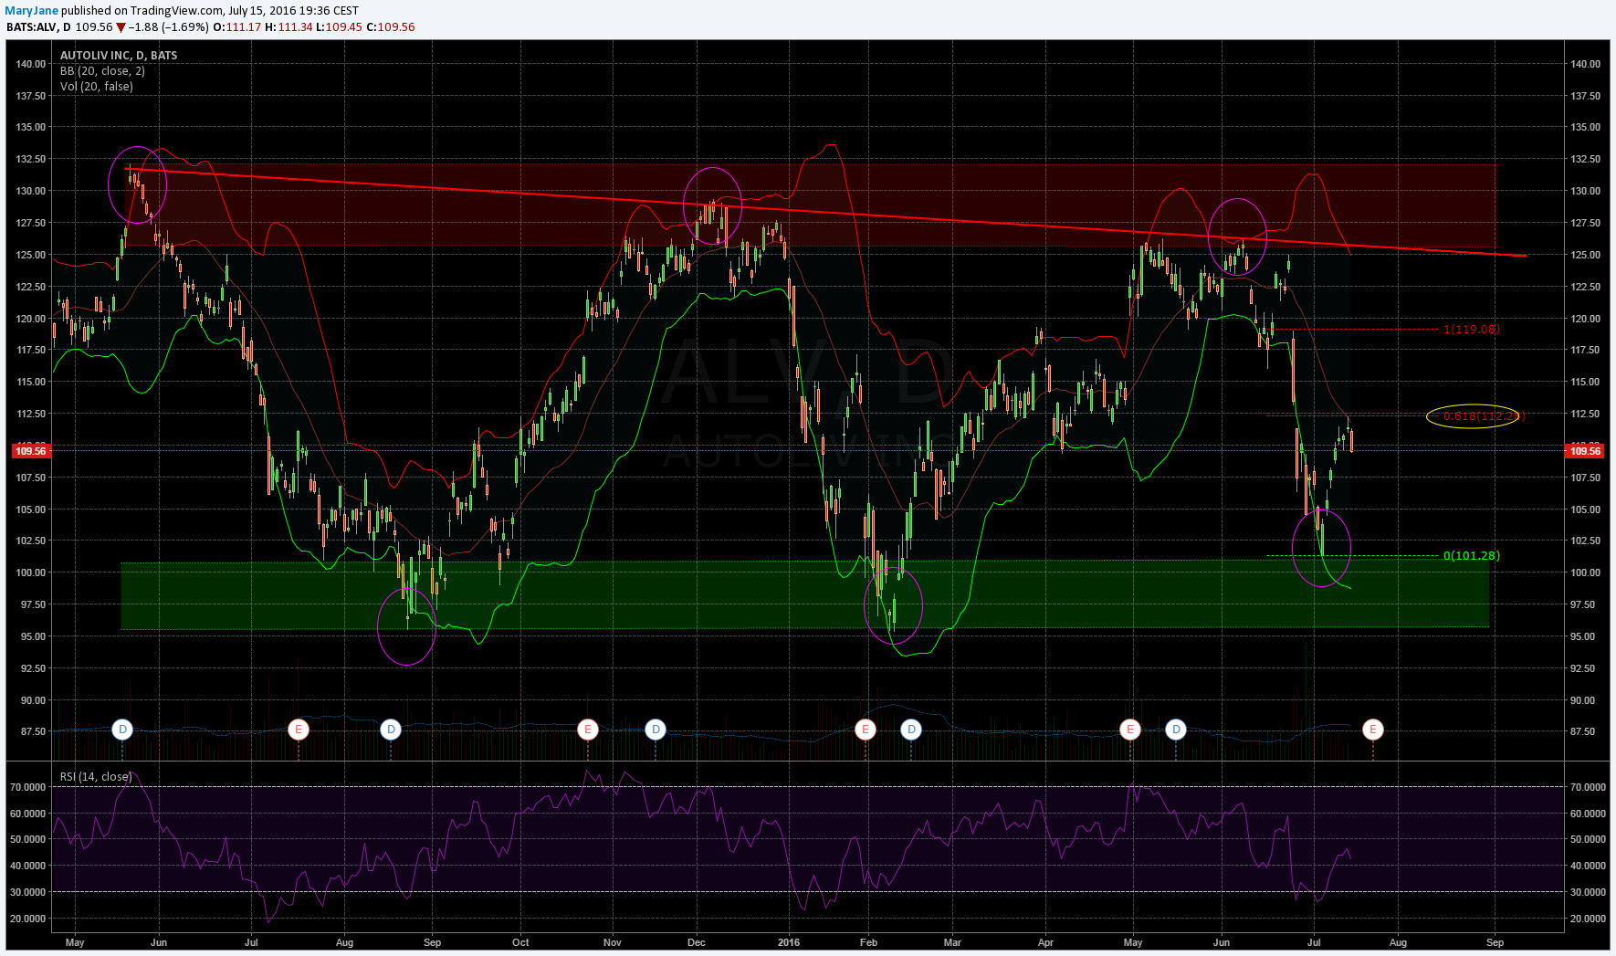Viewport: 1616px width, 956px height.
Task: Open the earnings marker just before February 2016
Action: (866, 730)
